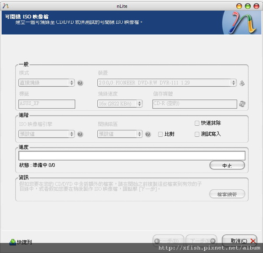Image resolution: width=263 pixels, height=253 pixels.
Task: Click the green maximize button in title bar
Action: (248, 6)
